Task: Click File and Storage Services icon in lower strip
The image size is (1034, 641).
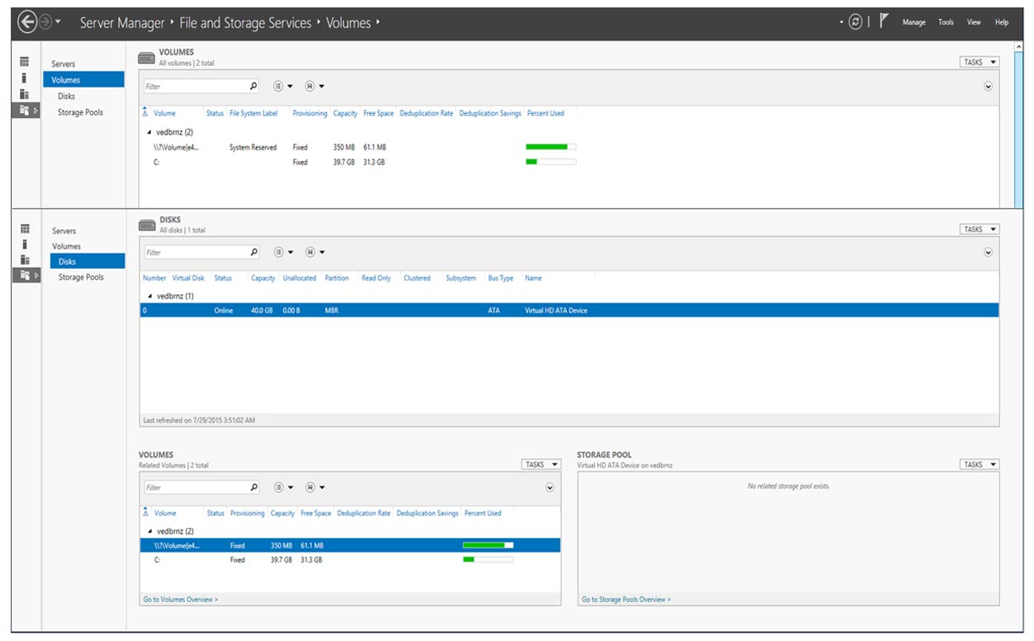Action: click(x=25, y=276)
